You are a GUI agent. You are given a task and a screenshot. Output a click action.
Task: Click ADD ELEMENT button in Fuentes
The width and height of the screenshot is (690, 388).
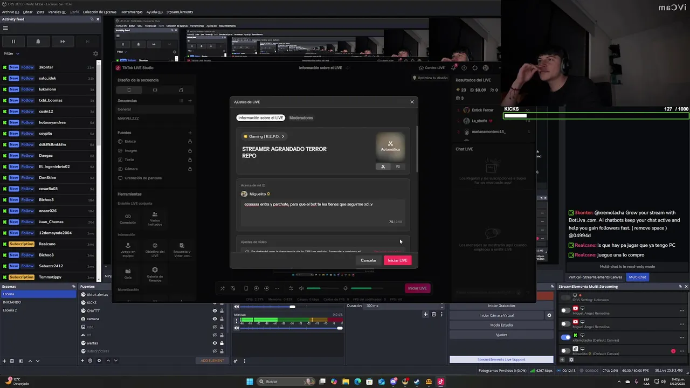[212, 361]
